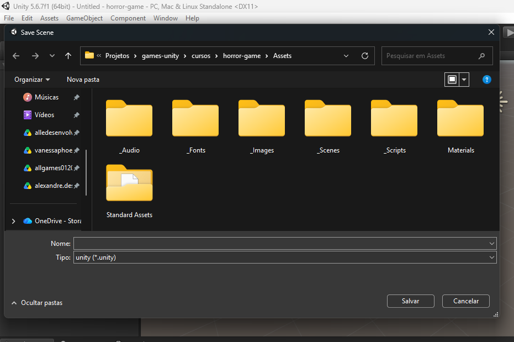The height and width of the screenshot is (342, 514).
Task: Click Assets in the address breadcrumb
Action: [282, 56]
